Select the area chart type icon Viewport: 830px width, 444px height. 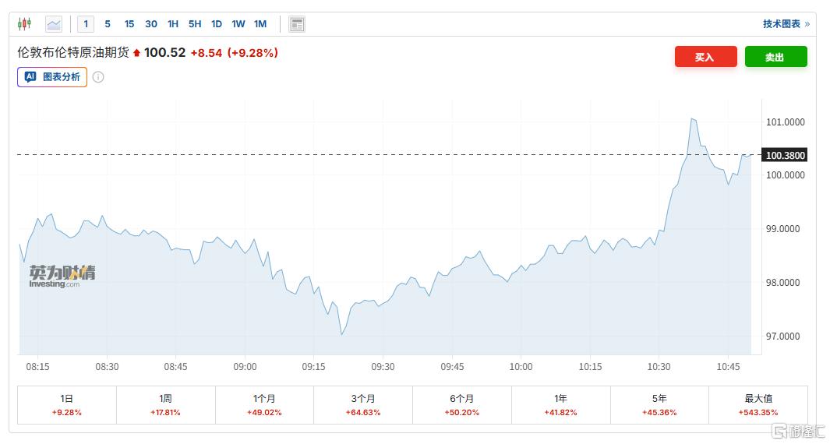(54, 24)
